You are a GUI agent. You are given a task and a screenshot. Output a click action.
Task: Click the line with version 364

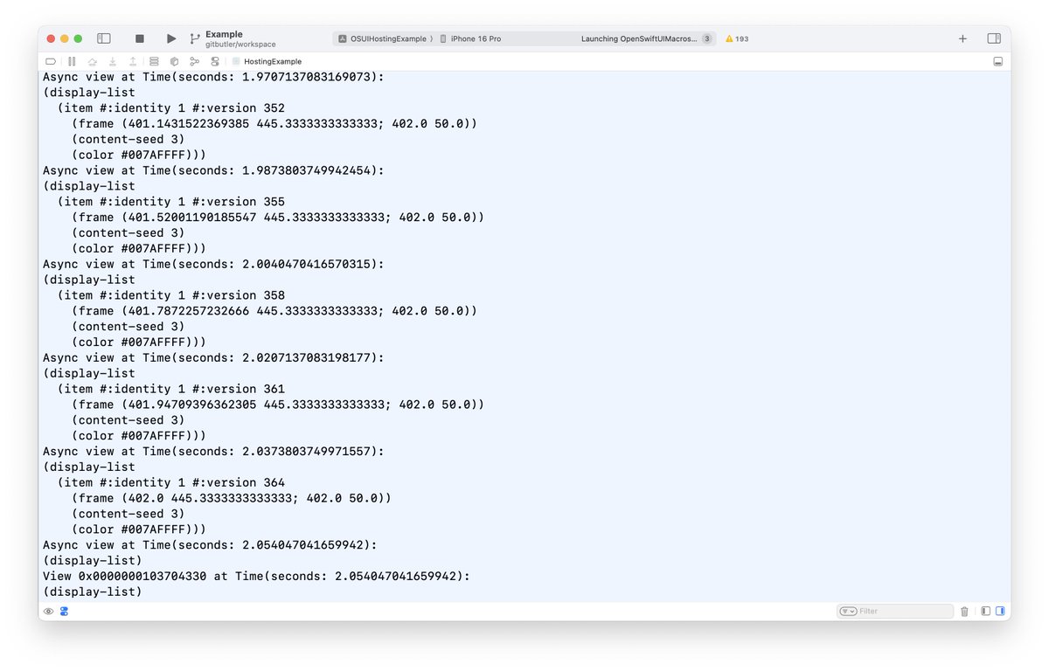(x=171, y=482)
